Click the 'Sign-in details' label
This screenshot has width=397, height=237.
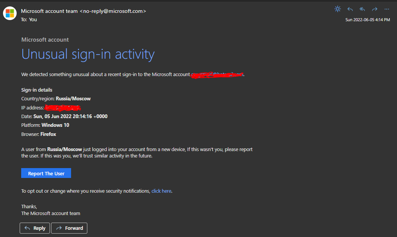point(37,90)
